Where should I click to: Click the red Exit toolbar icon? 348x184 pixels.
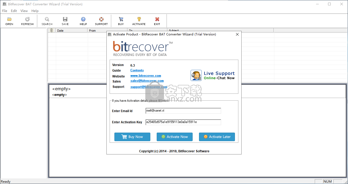[157, 19]
